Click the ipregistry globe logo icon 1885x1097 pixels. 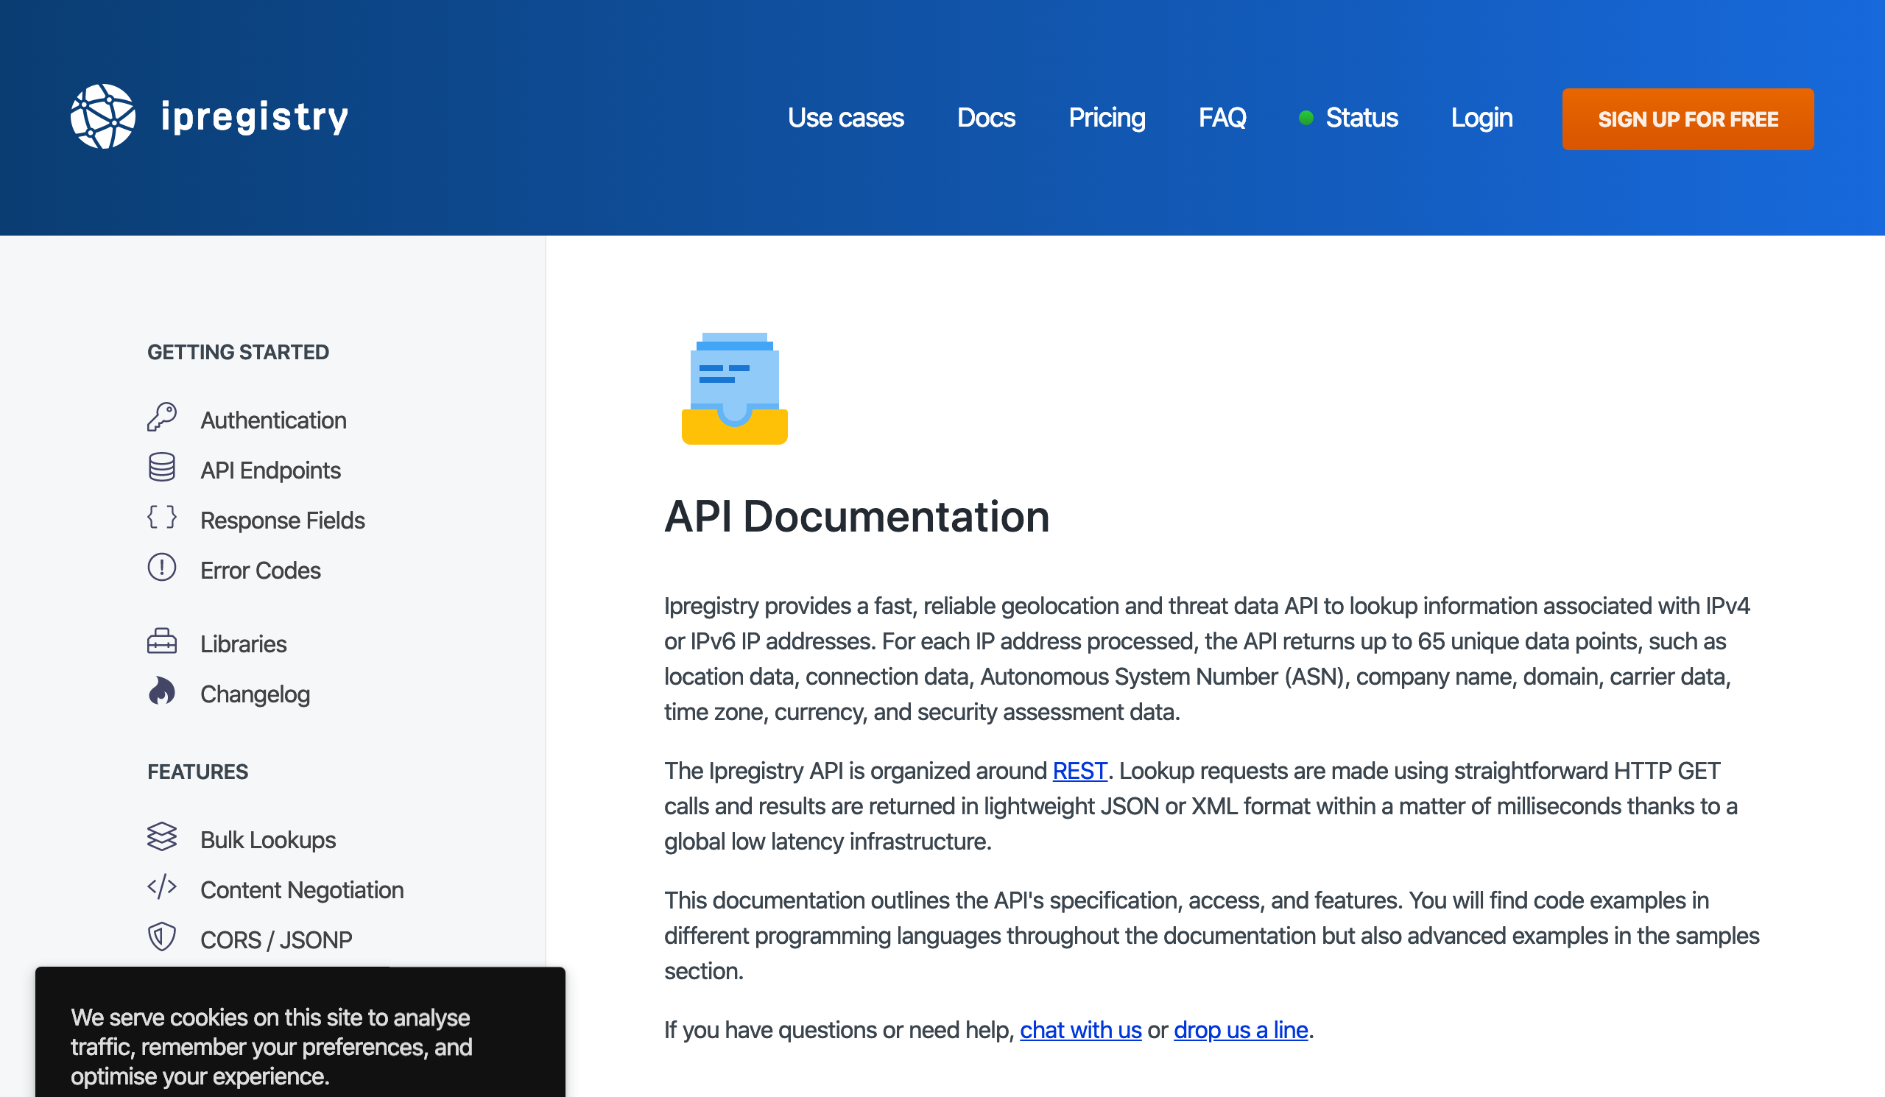103,116
